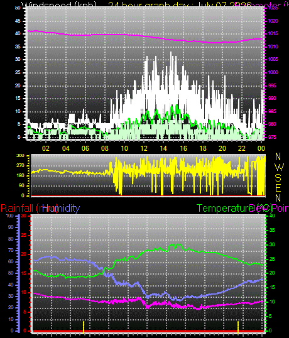The height and width of the screenshot is (338, 289).
Task: Click the blue 70 on humidity axis
Action: 11,250
